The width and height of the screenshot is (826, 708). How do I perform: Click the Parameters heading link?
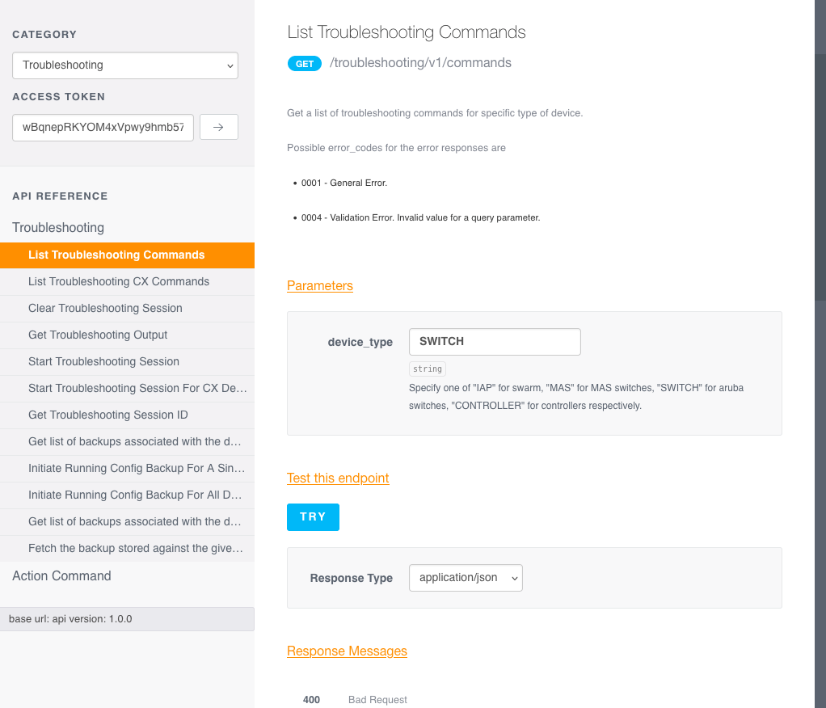pyautogui.click(x=320, y=286)
